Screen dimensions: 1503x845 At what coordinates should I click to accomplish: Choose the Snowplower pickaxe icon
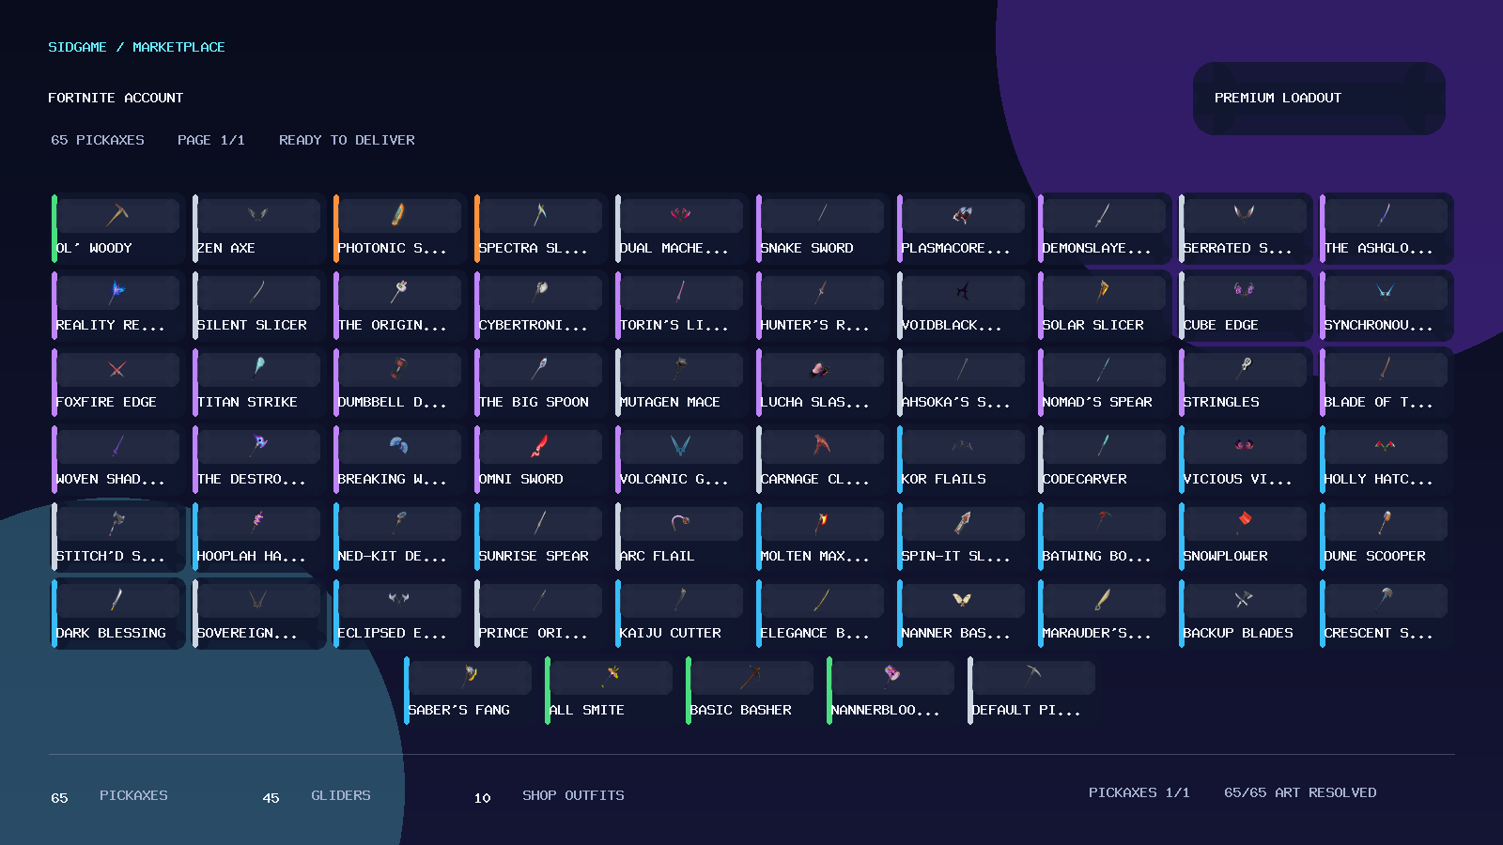(1244, 523)
